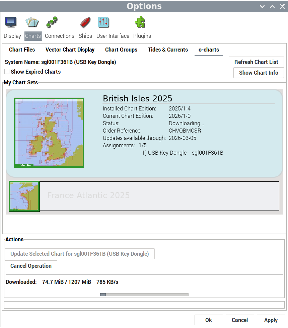
Task: Cancel the download with Cancel Operation
Action: click(x=31, y=266)
